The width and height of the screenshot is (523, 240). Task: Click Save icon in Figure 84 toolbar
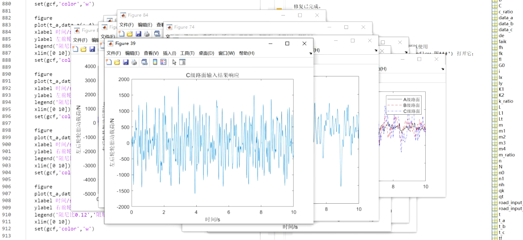[x=138, y=33]
